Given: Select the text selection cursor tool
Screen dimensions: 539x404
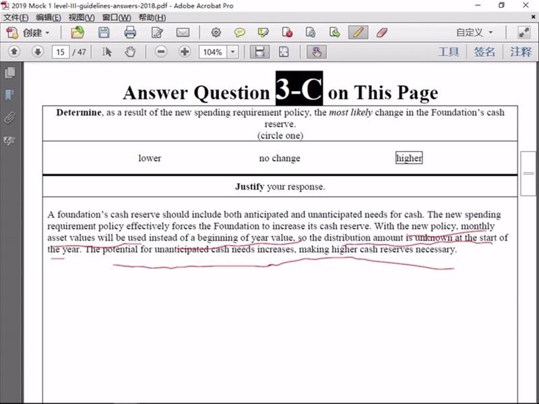Looking at the screenshot, I should (x=106, y=52).
